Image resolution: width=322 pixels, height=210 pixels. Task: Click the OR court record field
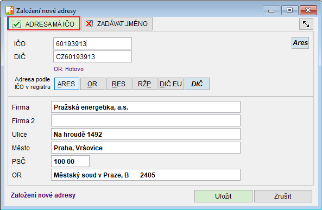click(x=146, y=175)
